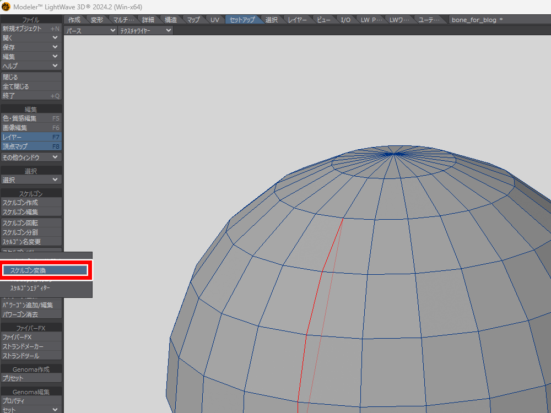The image size is (551, 413).
Task: Switch to the UV tab
Action: point(215,20)
